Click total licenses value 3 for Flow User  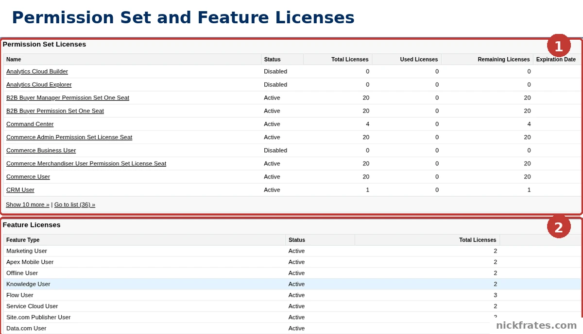pyautogui.click(x=496, y=295)
